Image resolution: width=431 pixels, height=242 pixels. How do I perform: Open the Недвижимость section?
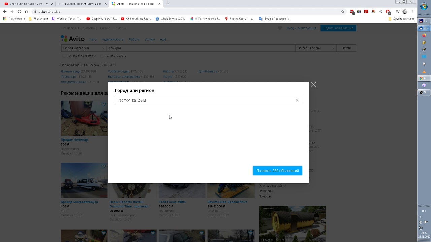[112, 40]
